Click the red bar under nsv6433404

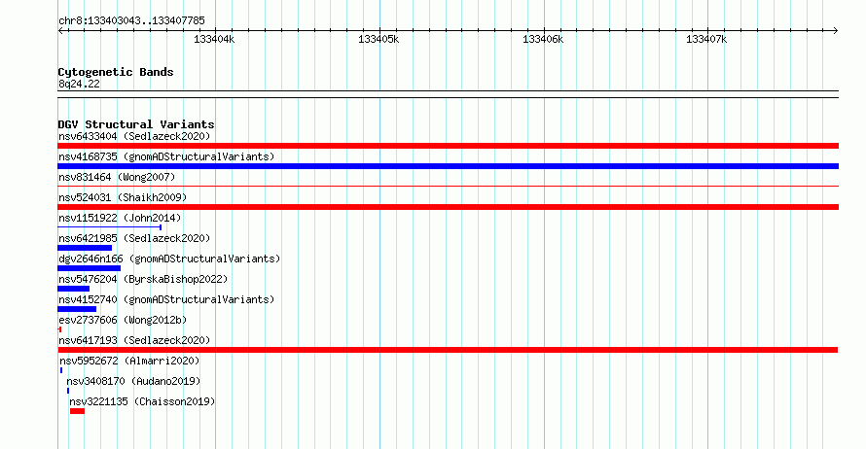click(448, 146)
